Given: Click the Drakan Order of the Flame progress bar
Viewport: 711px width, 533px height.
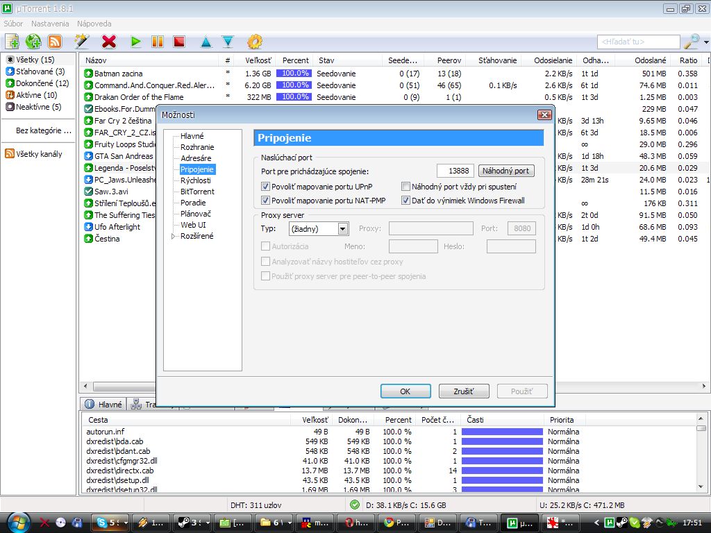Looking at the screenshot, I should point(294,96).
